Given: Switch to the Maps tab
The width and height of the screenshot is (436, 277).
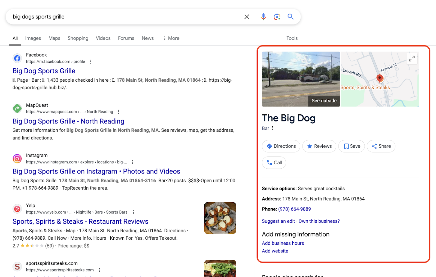Looking at the screenshot, I should [54, 38].
